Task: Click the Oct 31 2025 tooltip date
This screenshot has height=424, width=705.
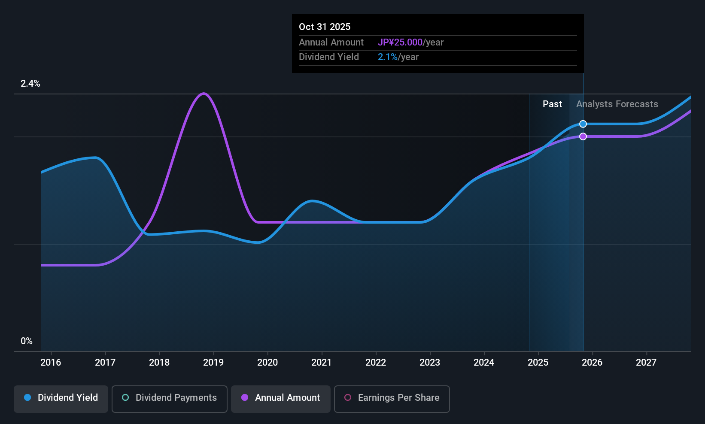Action: click(x=325, y=27)
